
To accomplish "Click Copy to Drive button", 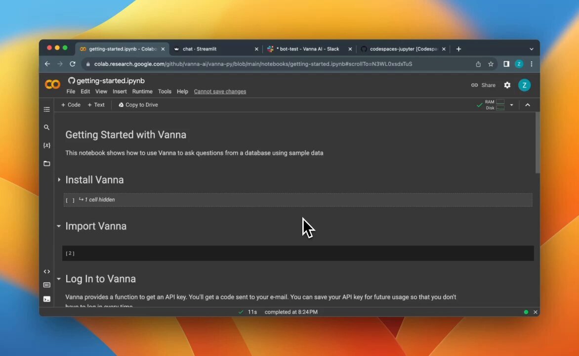I will (x=138, y=105).
